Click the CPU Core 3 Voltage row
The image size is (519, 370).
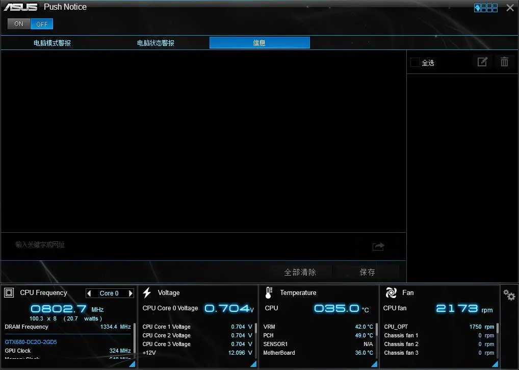click(197, 344)
